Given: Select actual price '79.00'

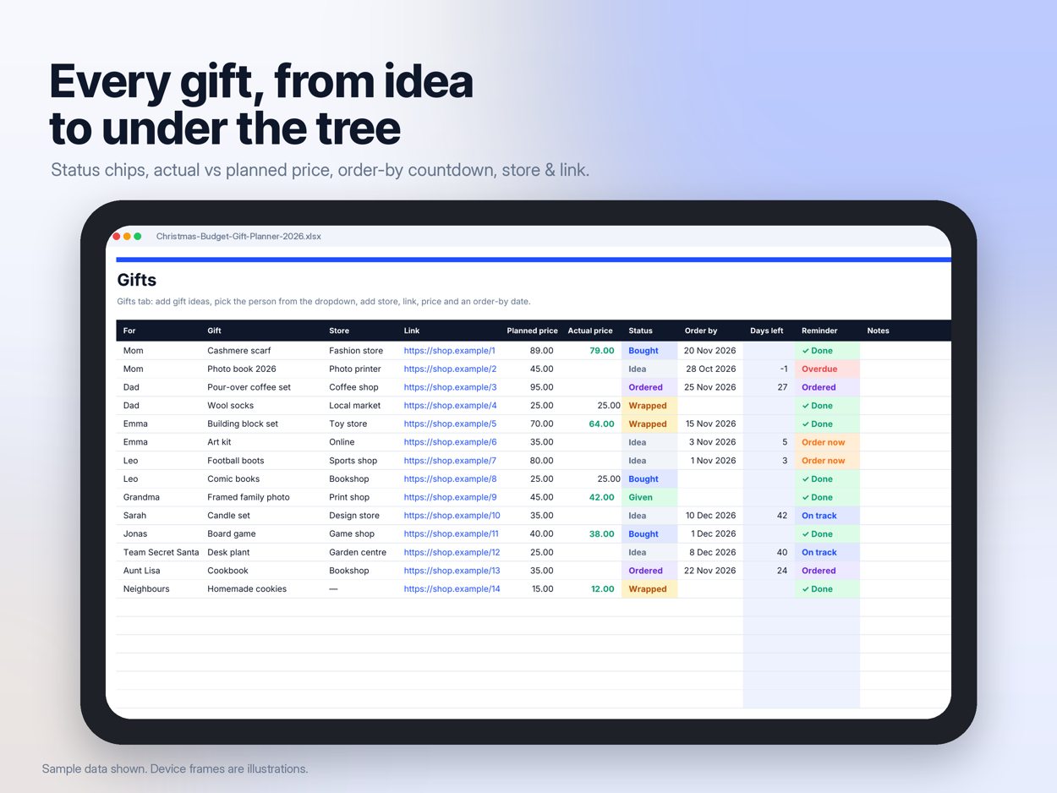Looking at the screenshot, I should click(x=602, y=351).
